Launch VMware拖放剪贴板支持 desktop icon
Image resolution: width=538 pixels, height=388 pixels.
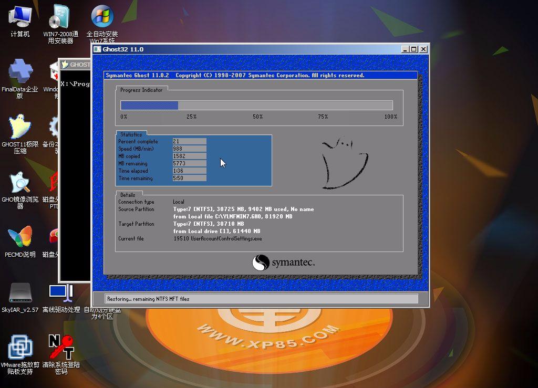[x=20, y=348]
